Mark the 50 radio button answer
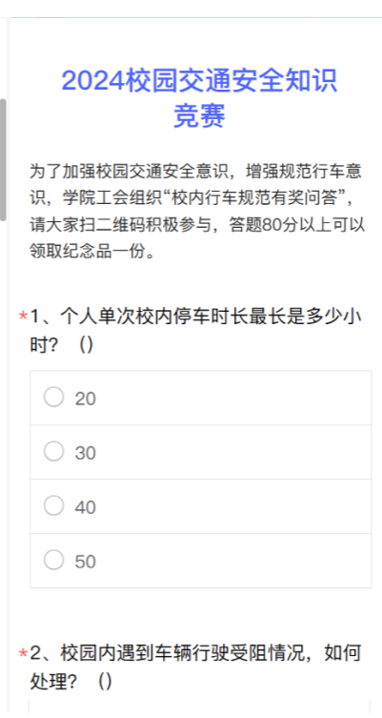This screenshot has height=718, width=382. tap(54, 560)
